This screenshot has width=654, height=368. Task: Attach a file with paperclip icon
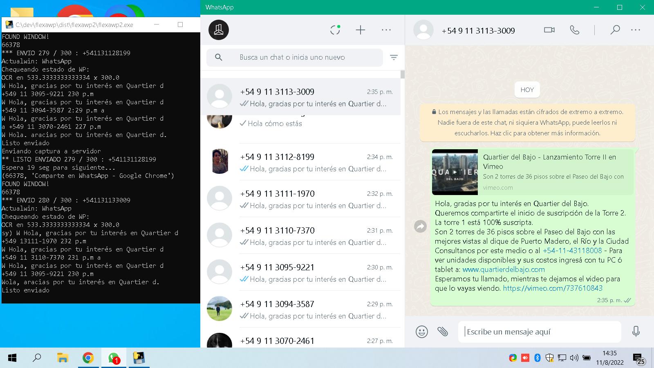(x=443, y=331)
